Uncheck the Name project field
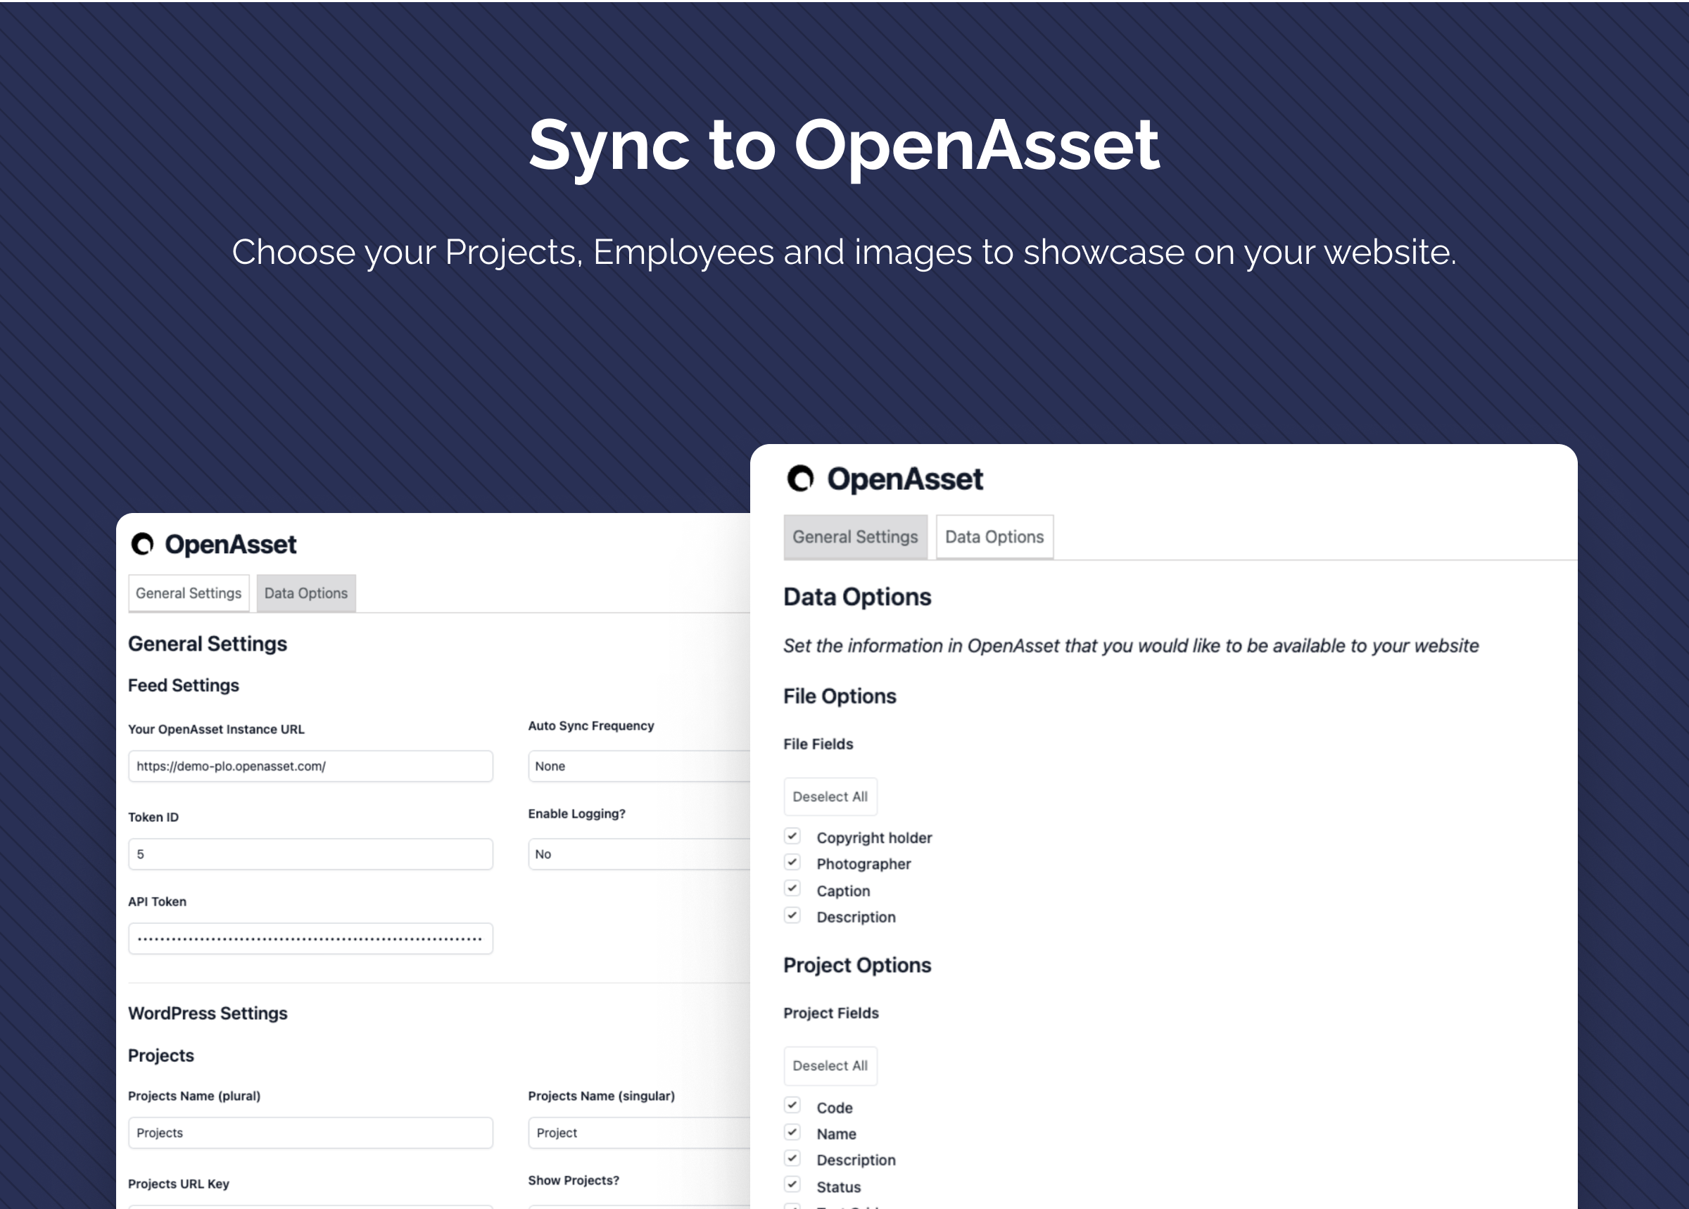Image resolution: width=1689 pixels, height=1209 pixels. coord(792,1133)
